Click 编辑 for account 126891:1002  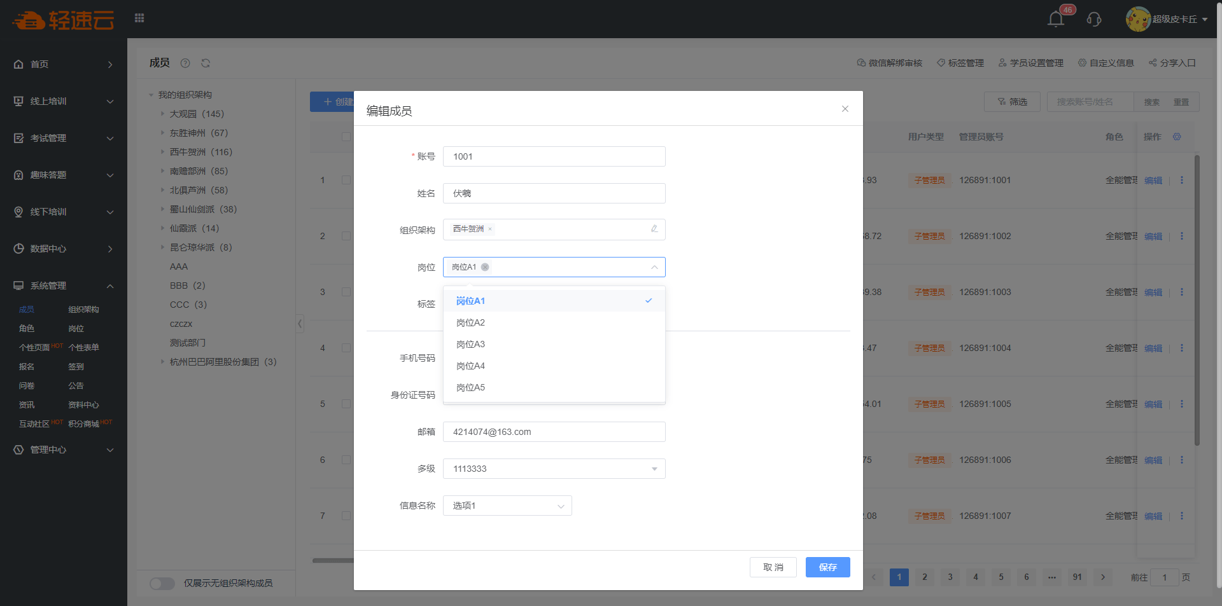tap(1153, 236)
